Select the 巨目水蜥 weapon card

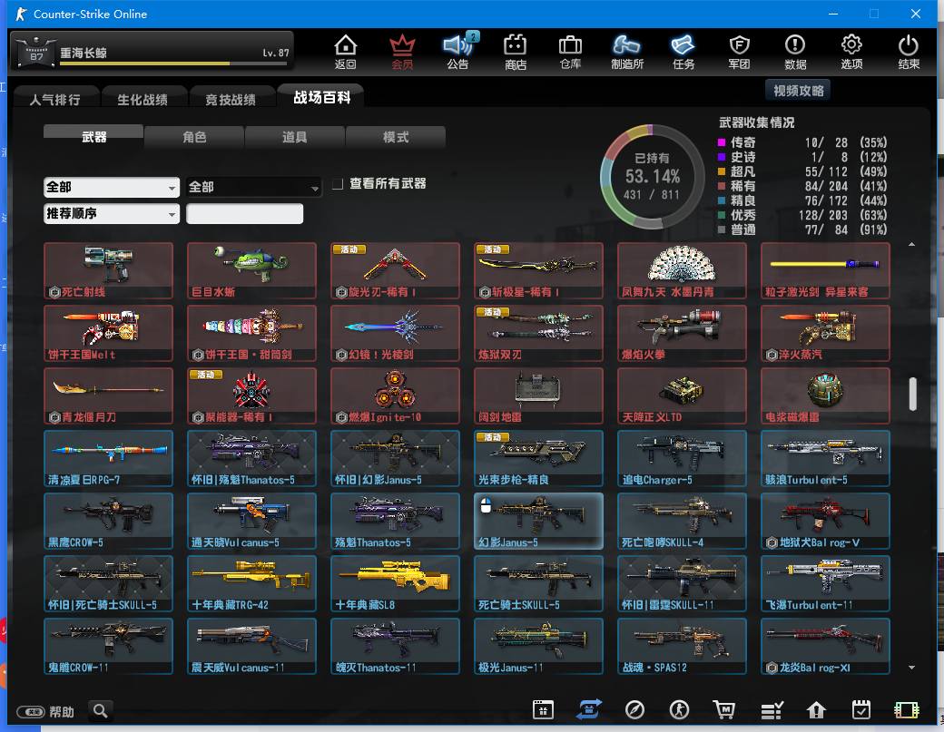coord(251,270)
